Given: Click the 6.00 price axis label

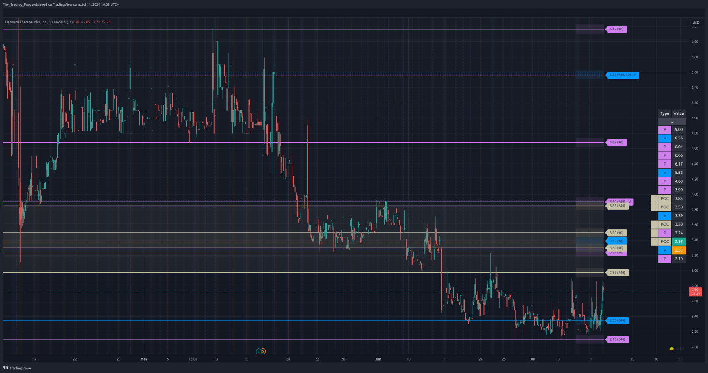Looking at the screenshot, I should (x=695, y=42).
